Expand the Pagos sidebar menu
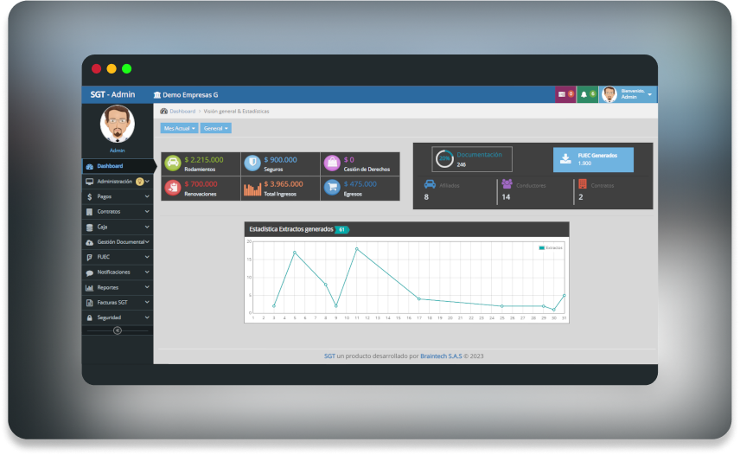Viewport: 740px width, 455px height. 118,196
